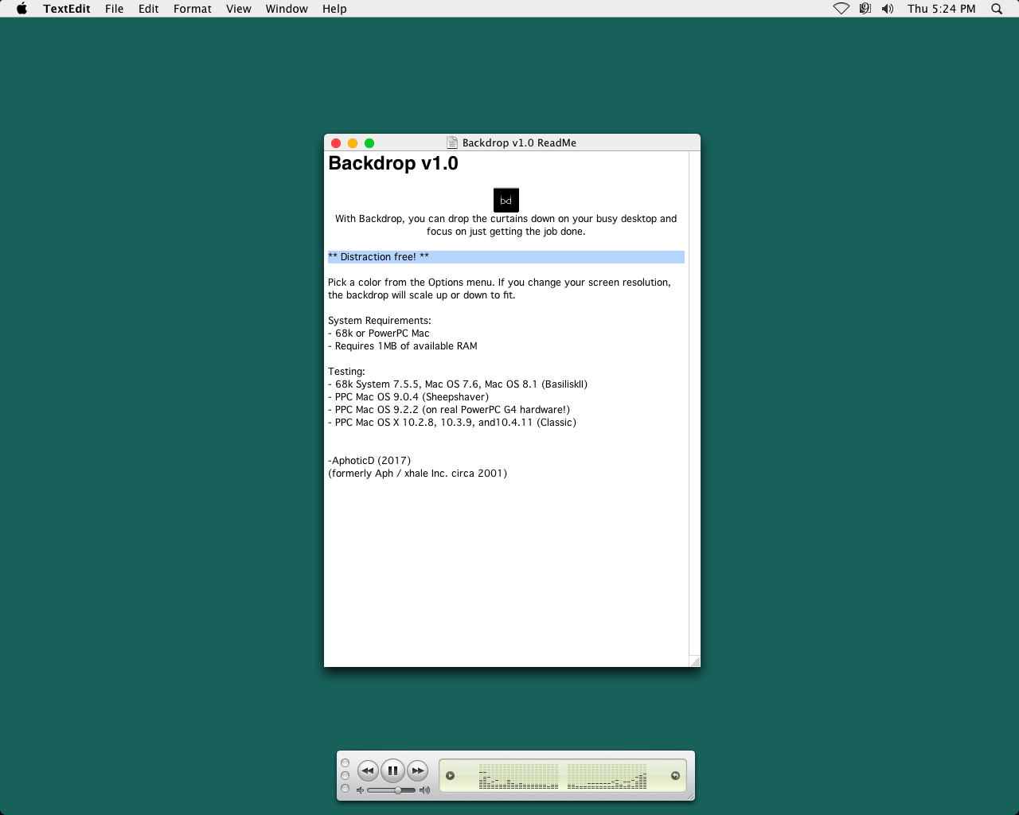The width and height of the screenshot is (1019, 815).
Task: Click the 'Testing:' line
Action: 346,372
